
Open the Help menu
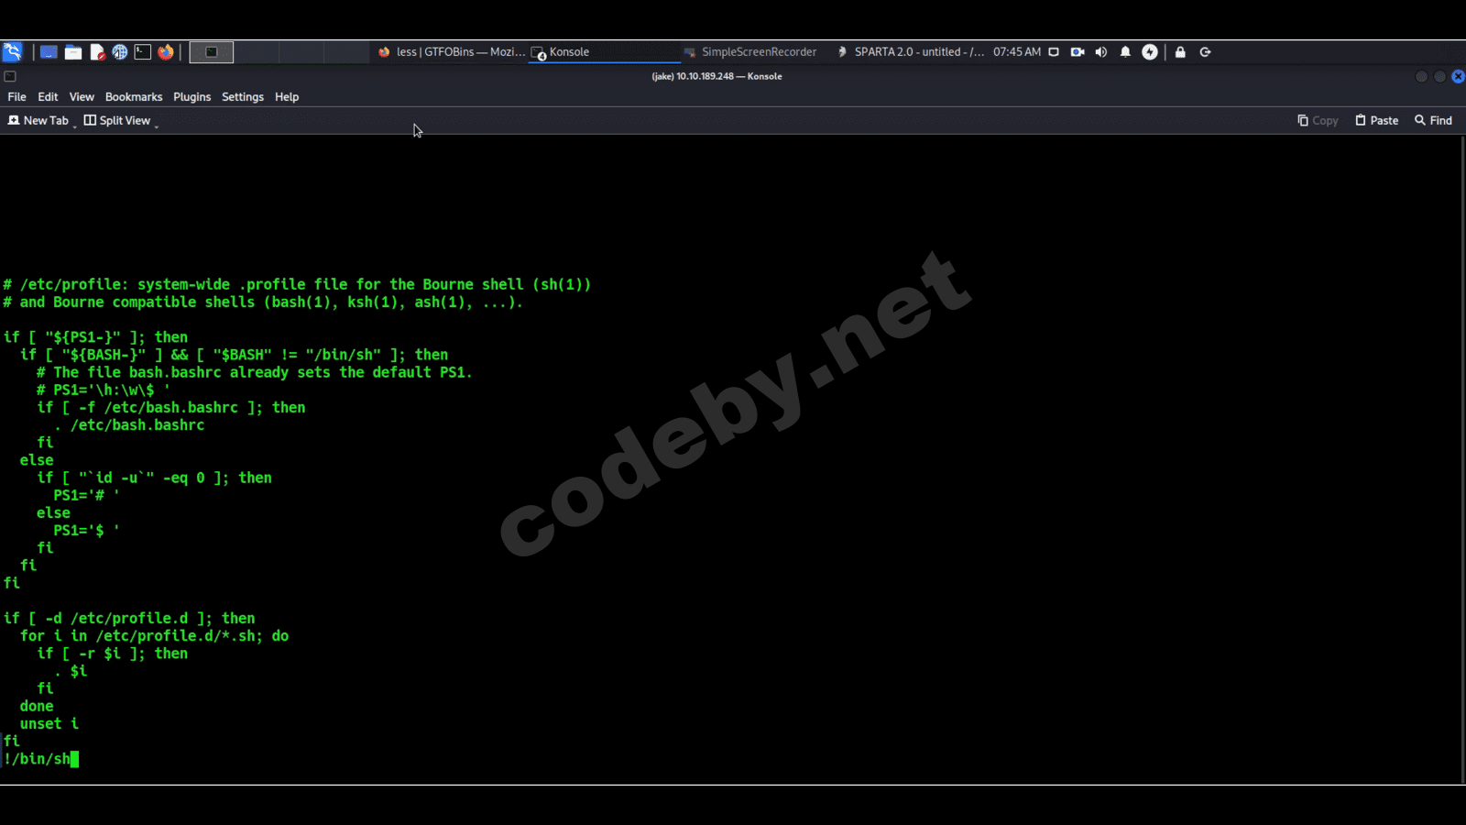(x=287, y=97)
